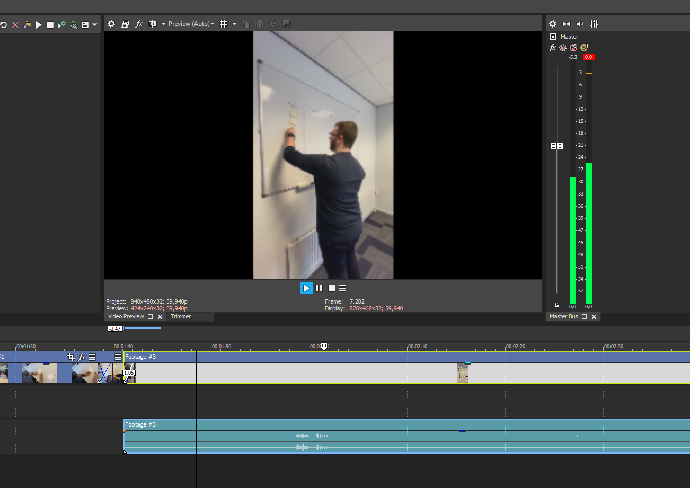Image resolution: width=690 pixels, height=488 pixels.
Task: Open the Master Bus FX chain
Action: pyautogui.click(x=552, y=48)
